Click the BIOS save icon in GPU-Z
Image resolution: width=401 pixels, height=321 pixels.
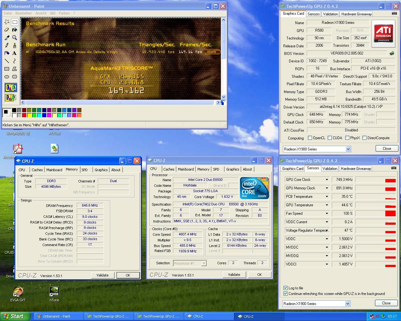[392, 53]
